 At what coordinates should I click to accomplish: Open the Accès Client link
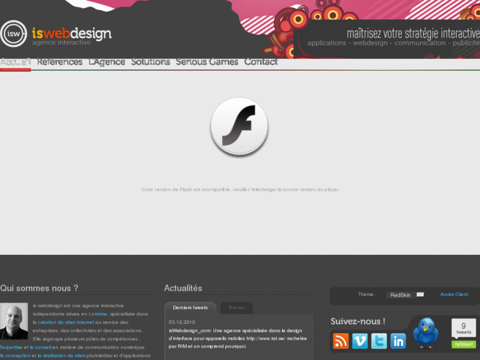[x=454, y=295]
